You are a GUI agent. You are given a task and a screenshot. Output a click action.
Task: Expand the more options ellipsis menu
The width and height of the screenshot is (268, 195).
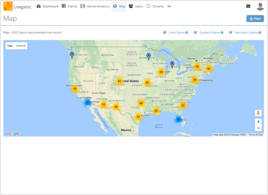(169, 6)
